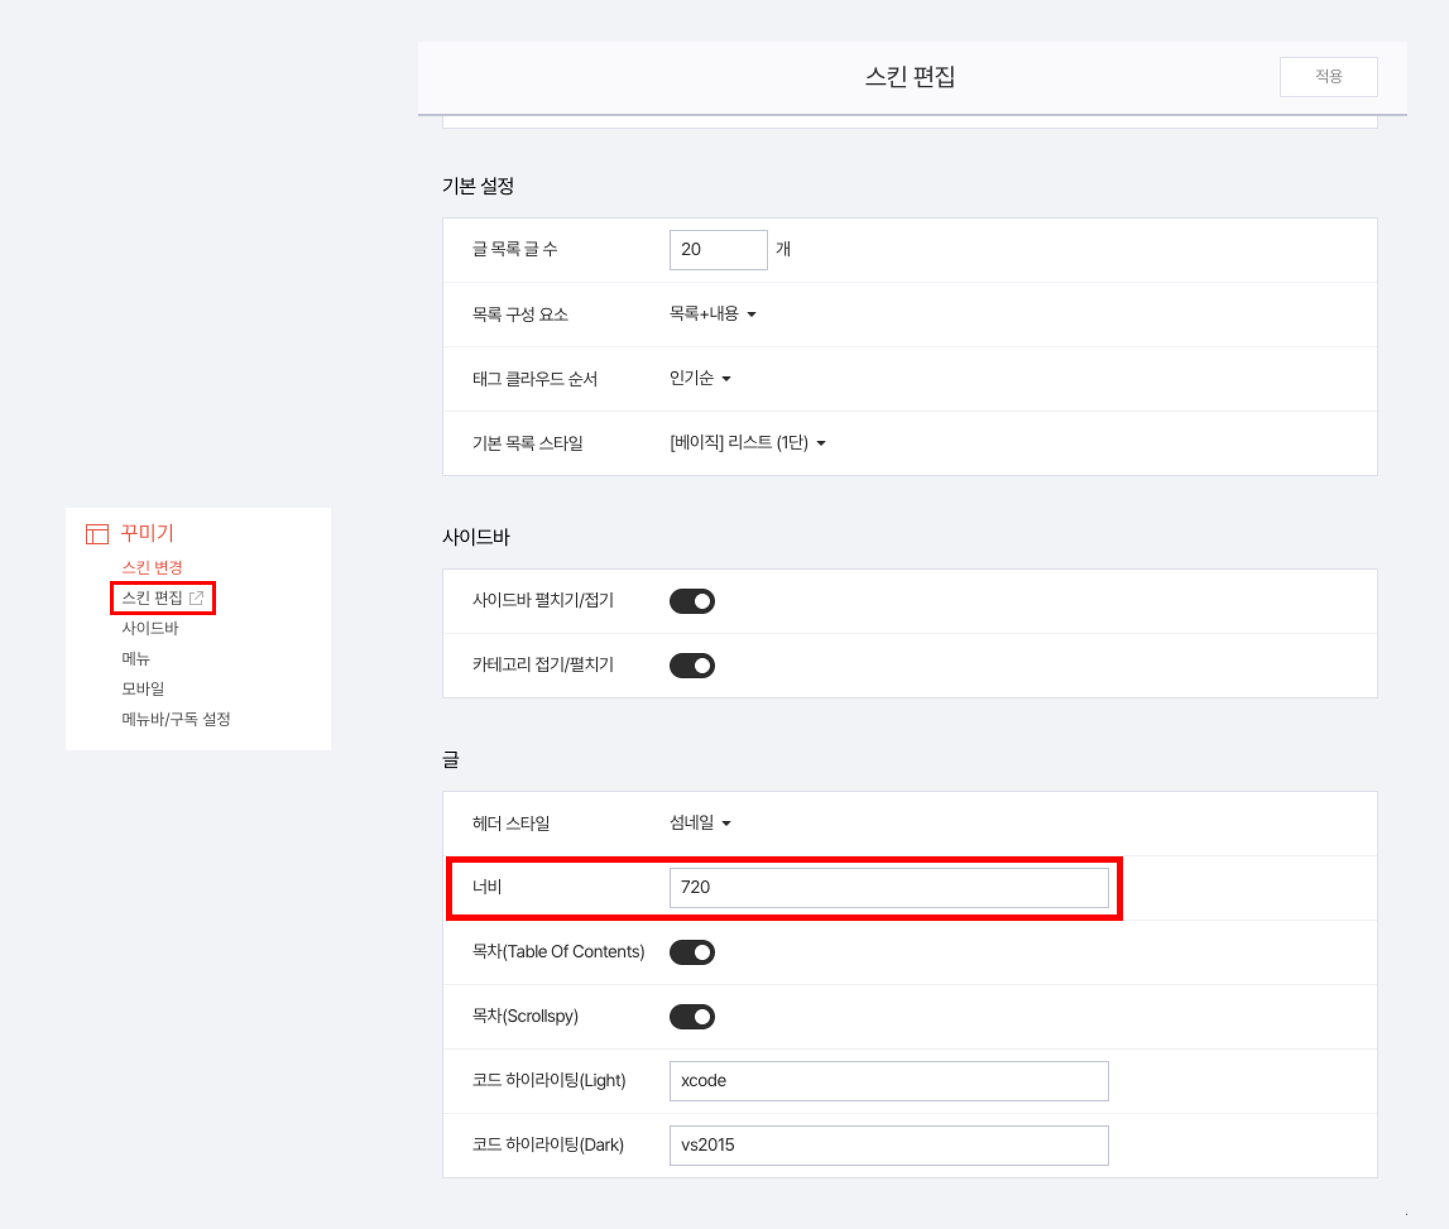This screenshot has height=1229, width=1449.
Task: Click the 꾸미기 layout icon in sidebar
Action: click(x=97, y=534)
